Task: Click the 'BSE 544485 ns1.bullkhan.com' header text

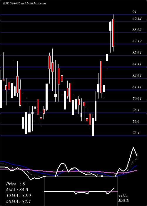Action: coord(24,4)
